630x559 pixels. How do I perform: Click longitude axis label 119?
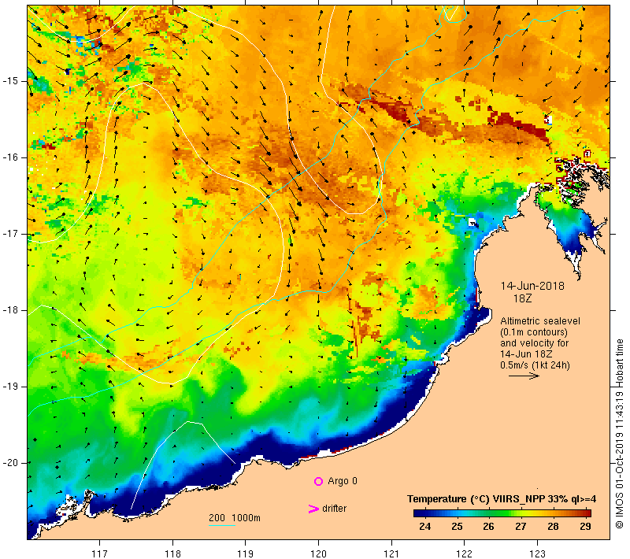[x=245, y=553]
